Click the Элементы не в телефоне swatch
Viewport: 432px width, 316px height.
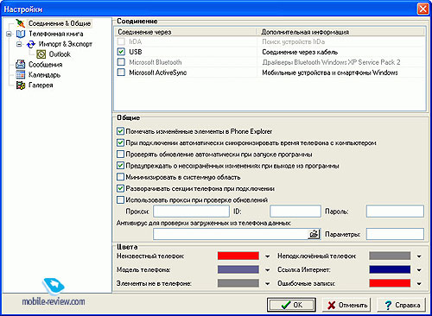coord(238,283)
